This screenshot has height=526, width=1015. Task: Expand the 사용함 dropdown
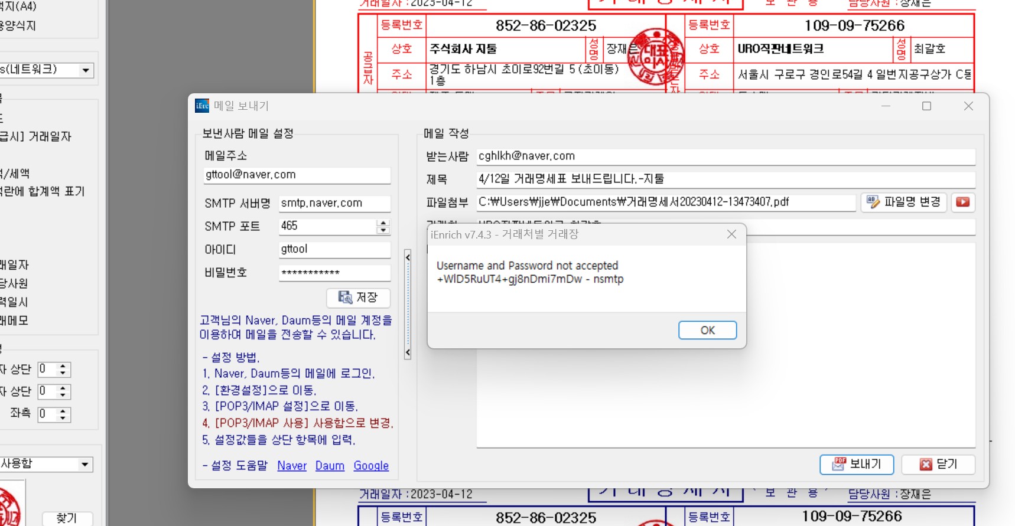pos(85,465)
